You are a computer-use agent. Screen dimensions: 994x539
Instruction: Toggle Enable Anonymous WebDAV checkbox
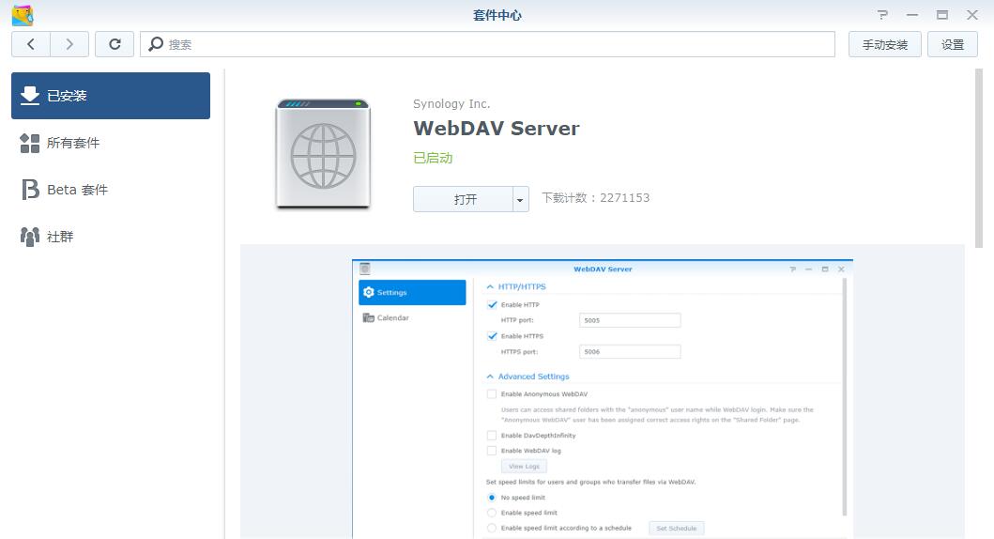tap(491, 393)
